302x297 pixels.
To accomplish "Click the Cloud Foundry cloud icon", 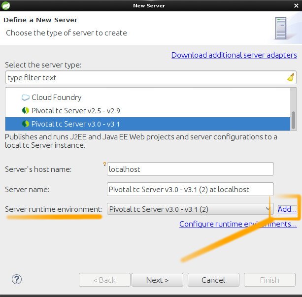I will point(26,98).
